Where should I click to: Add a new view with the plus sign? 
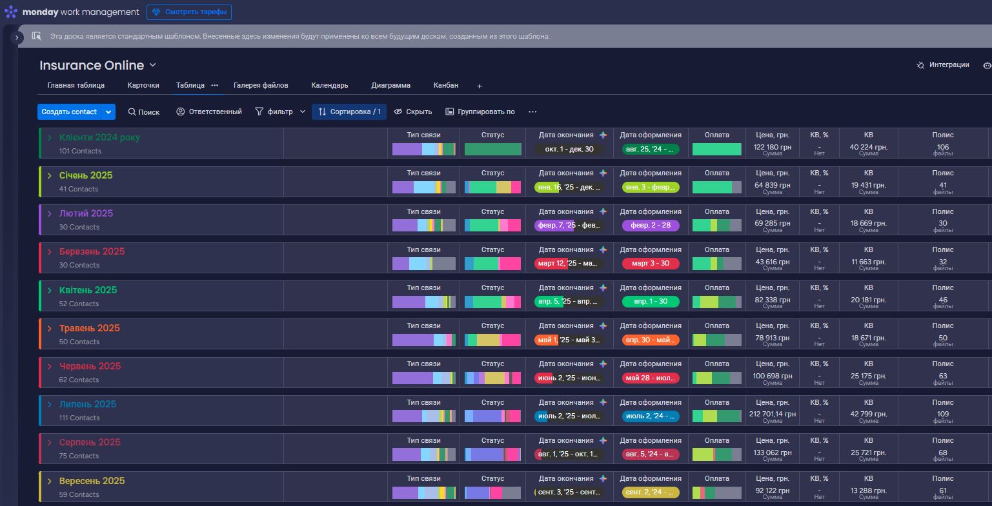pyautogui.click(x=479, y=85)
